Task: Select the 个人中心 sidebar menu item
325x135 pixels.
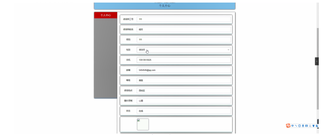Action: (x=106, y=15)
